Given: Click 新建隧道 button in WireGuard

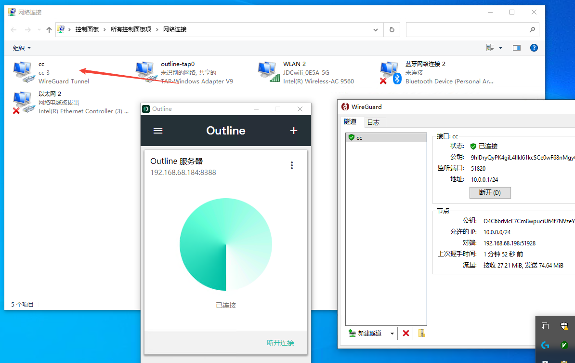Looking at the screenshot, I should point(365,333).
